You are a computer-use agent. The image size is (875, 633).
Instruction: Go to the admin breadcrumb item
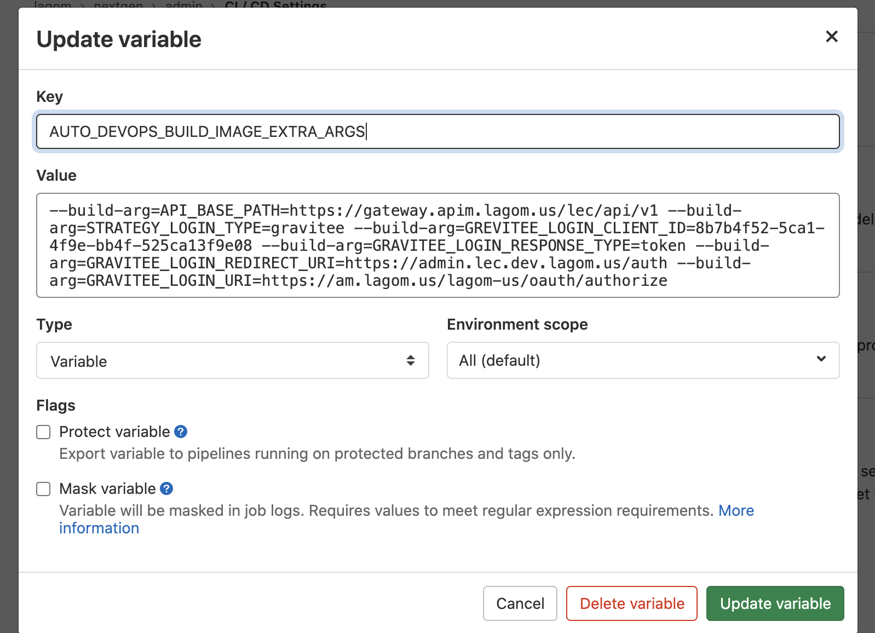click(x=183, y=4)
